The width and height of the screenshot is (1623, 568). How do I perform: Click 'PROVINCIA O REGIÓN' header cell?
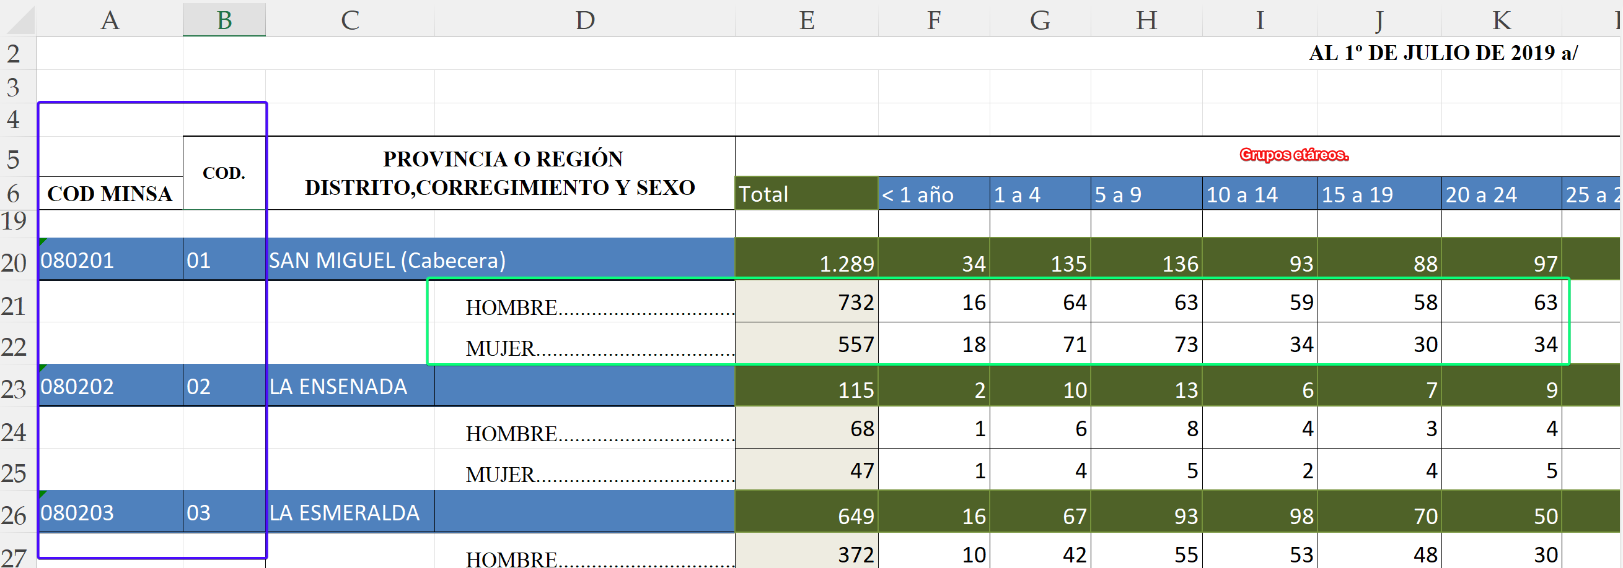(501, 173)
